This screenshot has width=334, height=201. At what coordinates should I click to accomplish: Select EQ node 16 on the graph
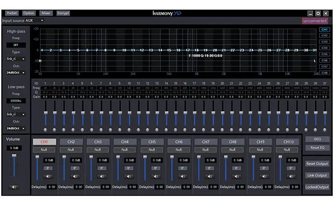(178, 51)
